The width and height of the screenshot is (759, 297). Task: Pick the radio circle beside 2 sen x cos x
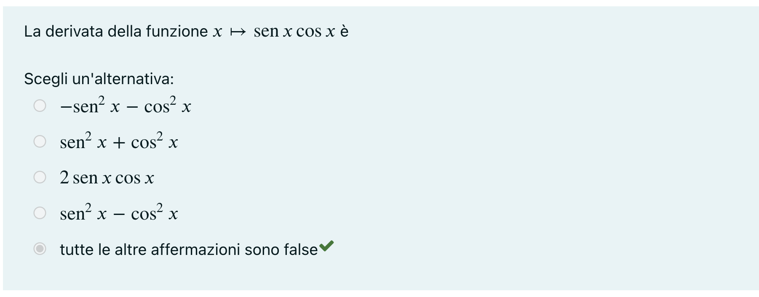pos(40,177)
